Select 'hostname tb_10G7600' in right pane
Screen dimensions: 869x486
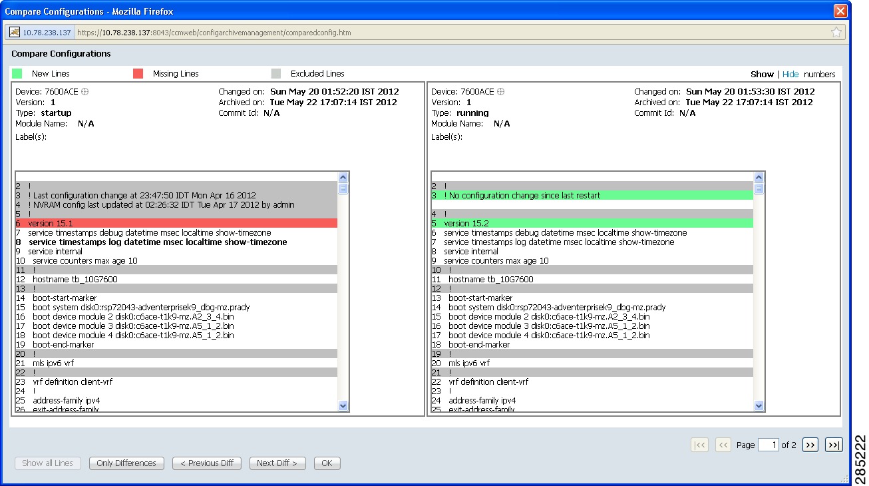click(x=592, y=280)
